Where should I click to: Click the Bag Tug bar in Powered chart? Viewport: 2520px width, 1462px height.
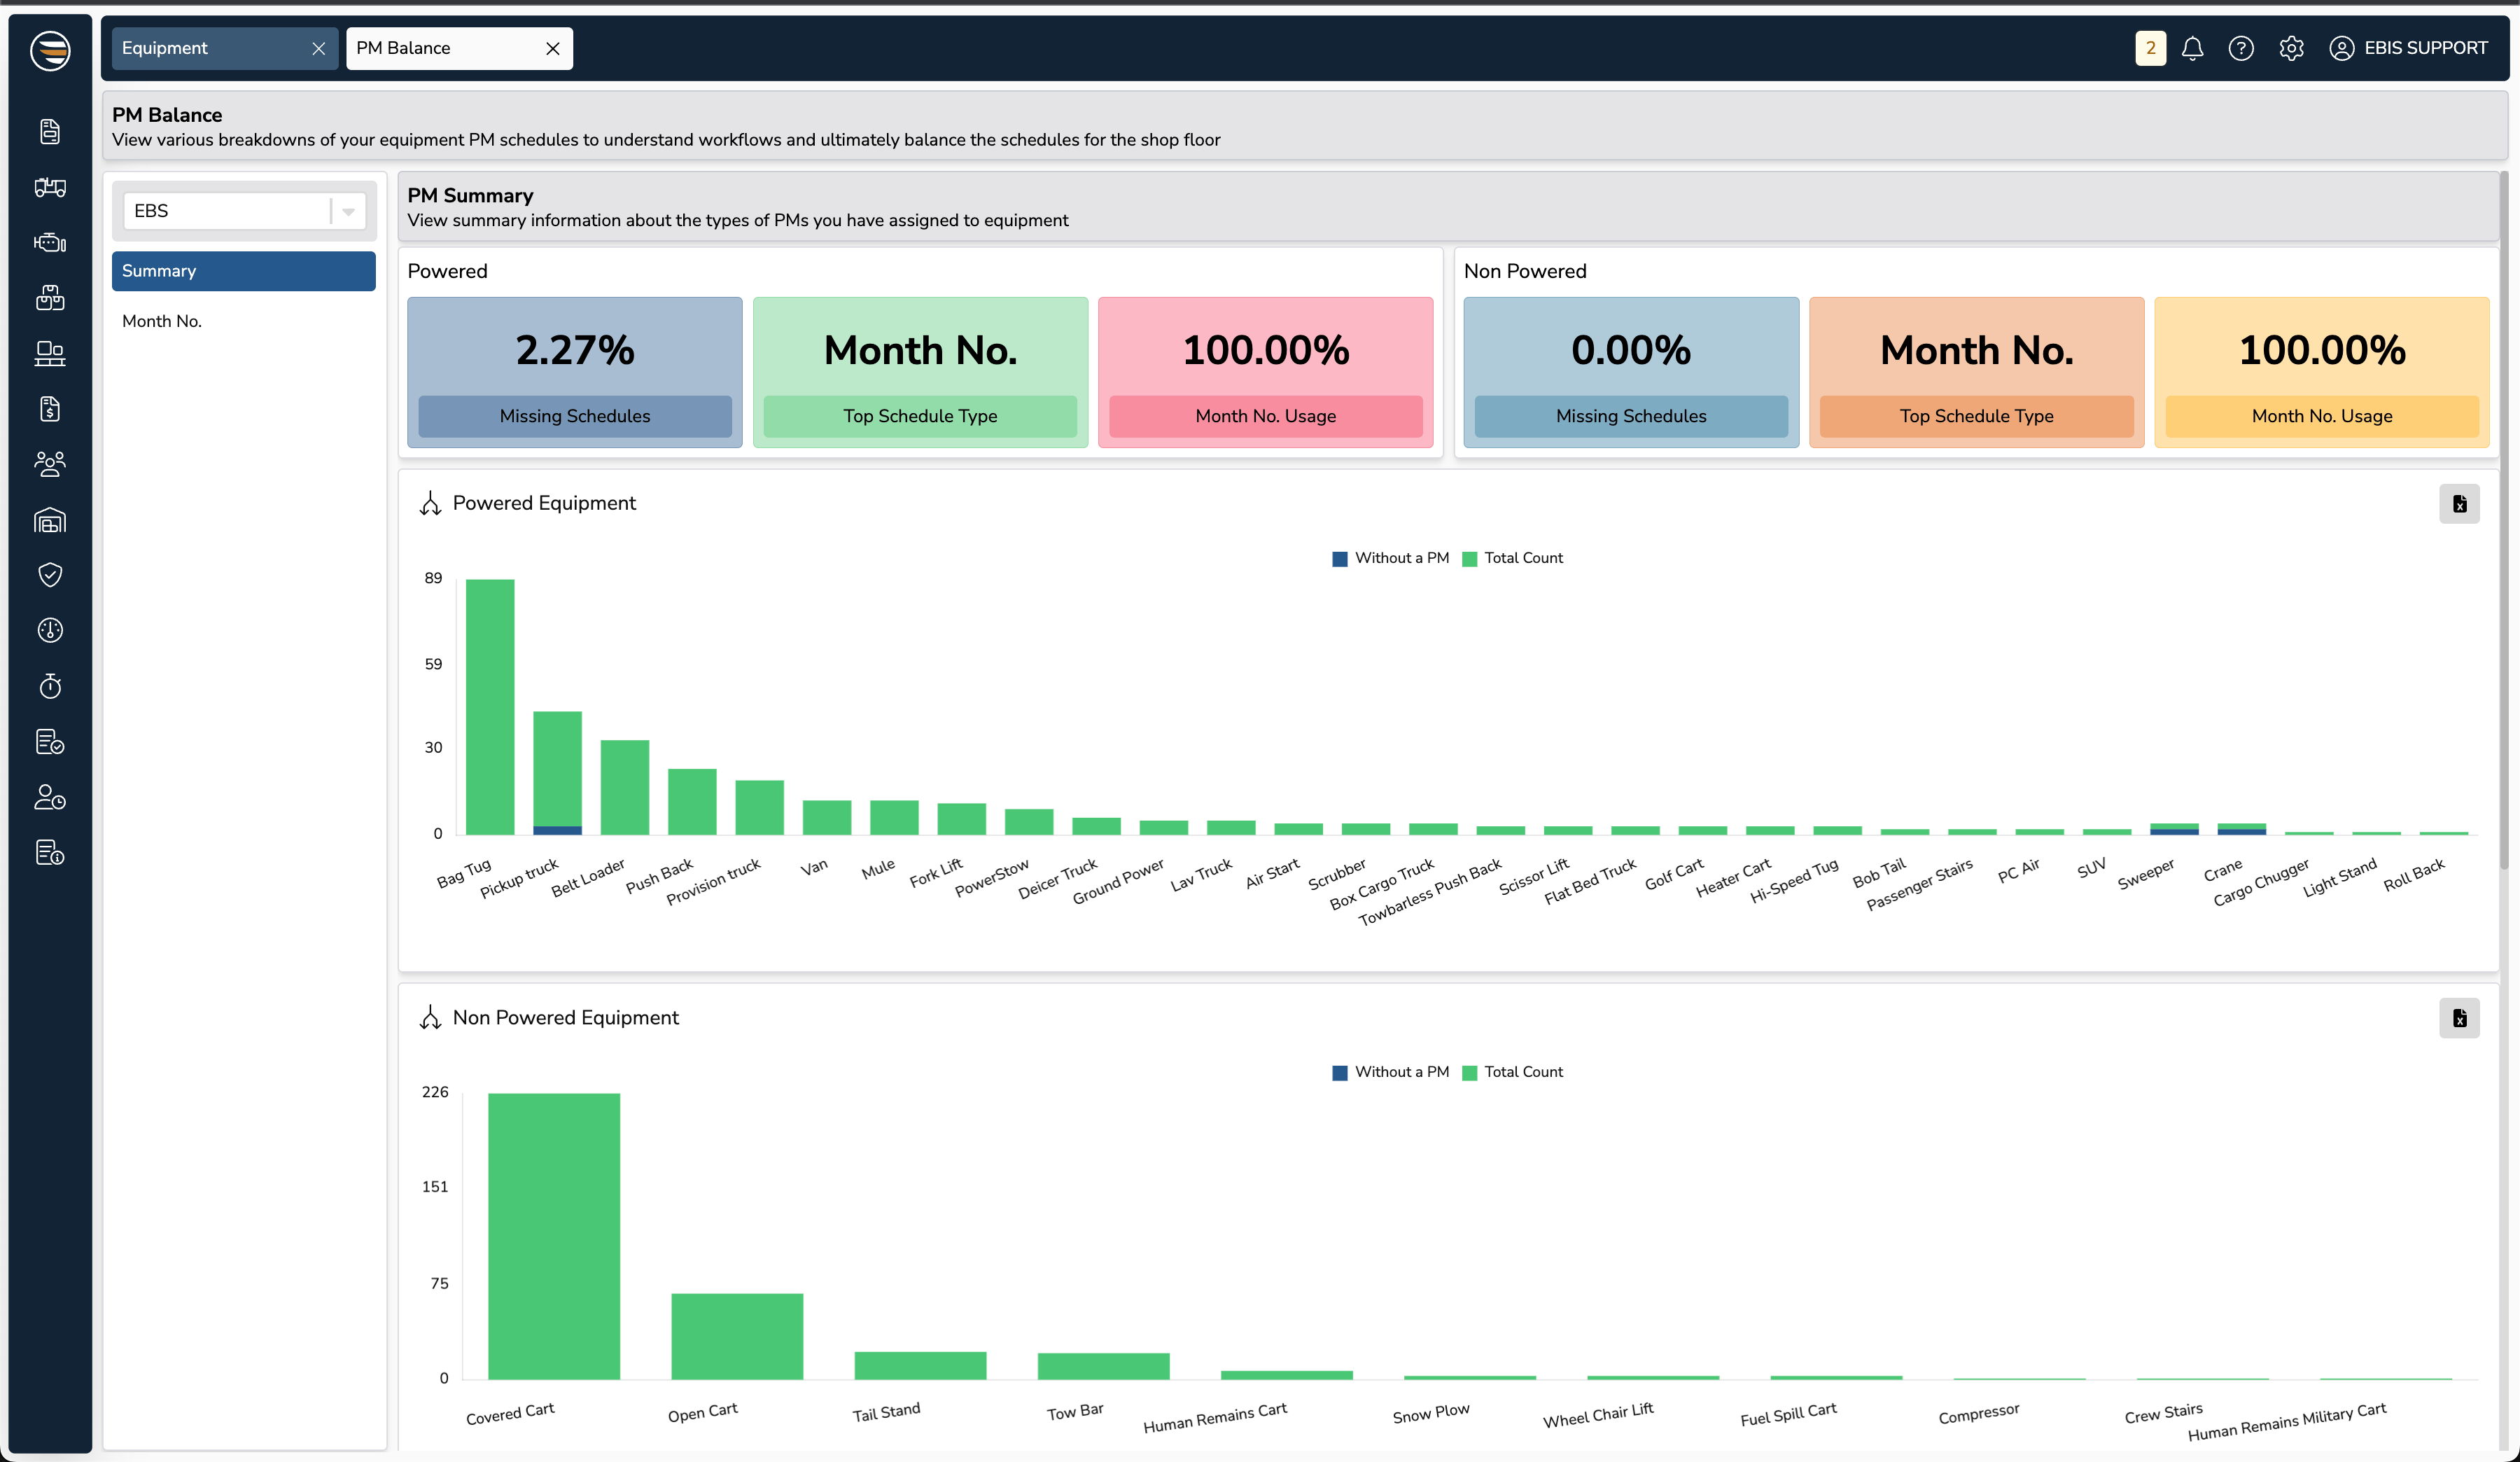pyautogui.click(x=490, y=706)
